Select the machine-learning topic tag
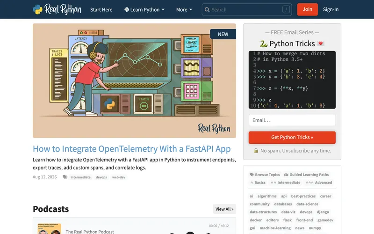 click(275, 228)
